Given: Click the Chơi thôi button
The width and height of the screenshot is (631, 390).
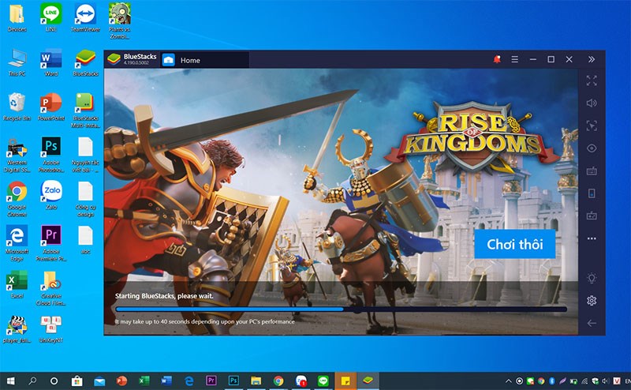Looking at the screenshot, I should coord(515,244).
